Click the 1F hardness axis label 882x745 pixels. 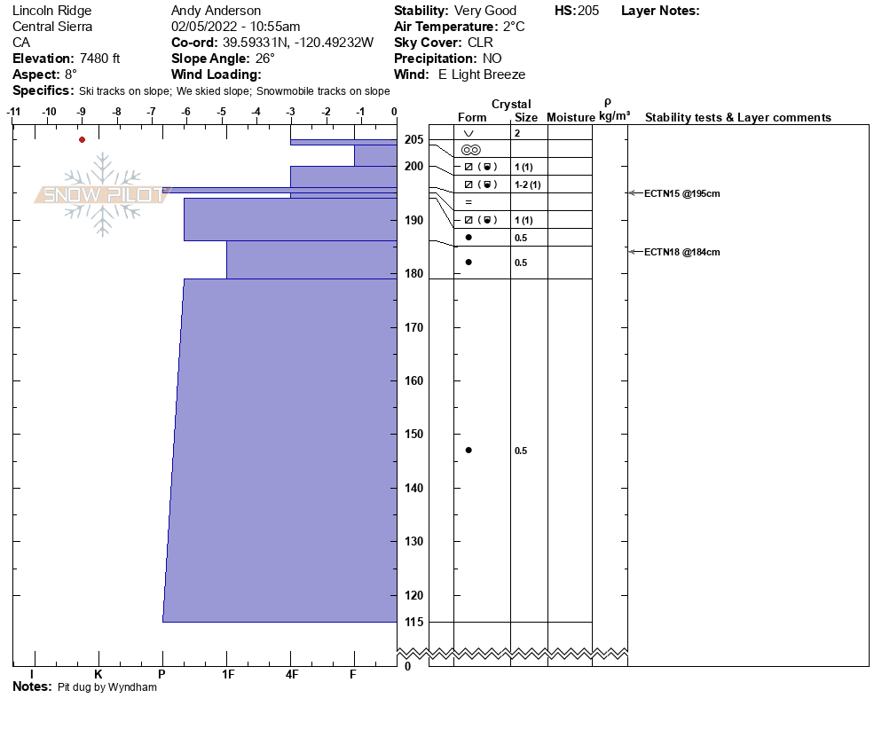228,674
